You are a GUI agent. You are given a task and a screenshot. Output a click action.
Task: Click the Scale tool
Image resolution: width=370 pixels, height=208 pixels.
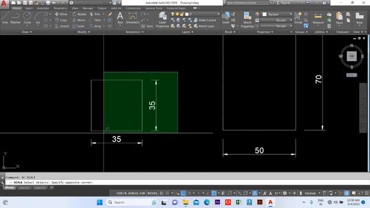(x=79, y=26)
